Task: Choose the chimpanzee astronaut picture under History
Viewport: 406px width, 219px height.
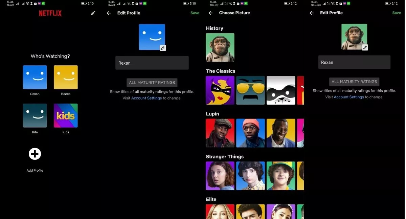Action: click(220, 47)
